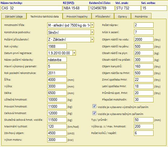
Task: Click the Konstrukce podvozku value Silniční
Action: tap(53, 33)
